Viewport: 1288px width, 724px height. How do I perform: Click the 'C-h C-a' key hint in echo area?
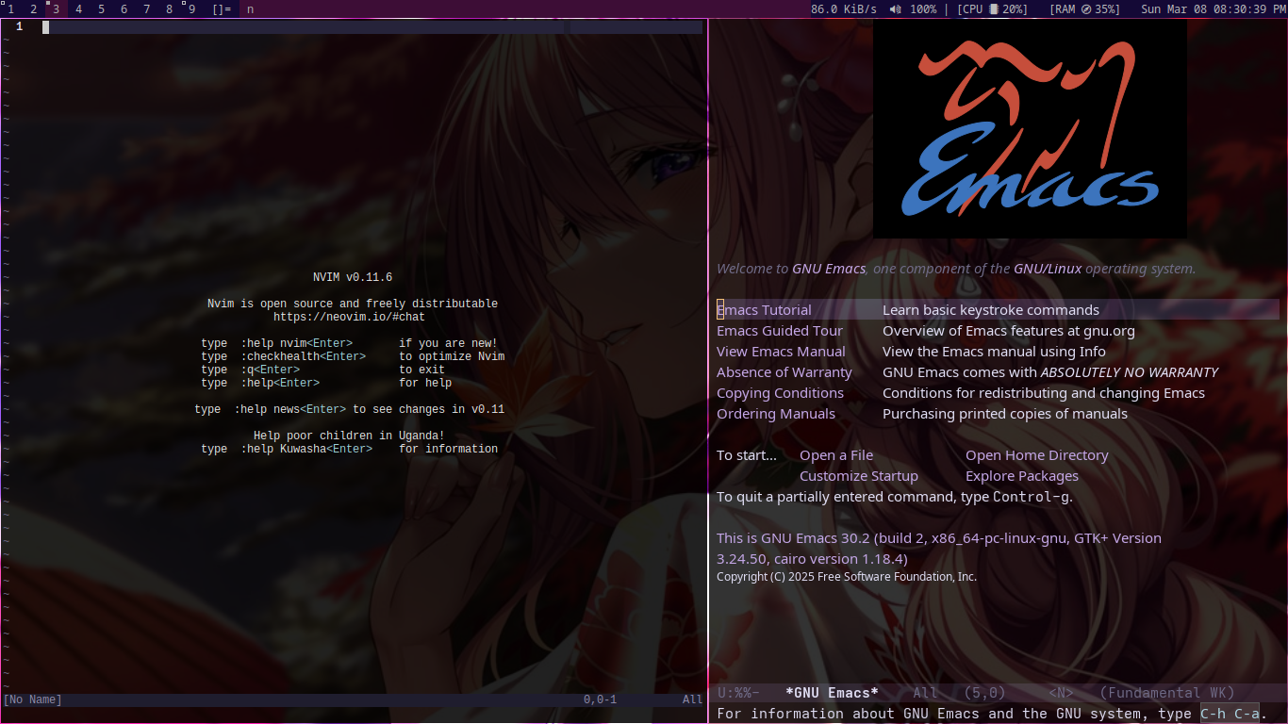tap(1230, 714)
